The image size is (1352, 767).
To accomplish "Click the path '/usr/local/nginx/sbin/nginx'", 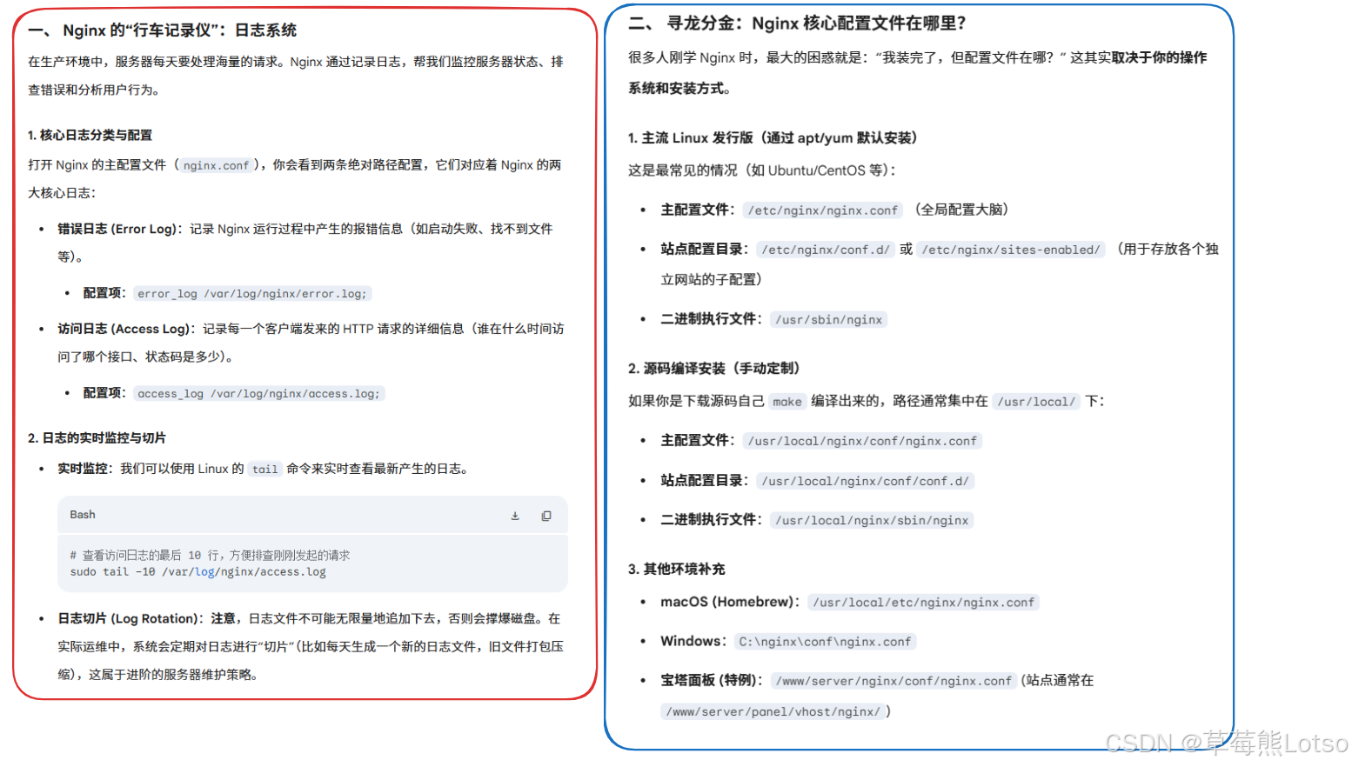I will [872, 521].
